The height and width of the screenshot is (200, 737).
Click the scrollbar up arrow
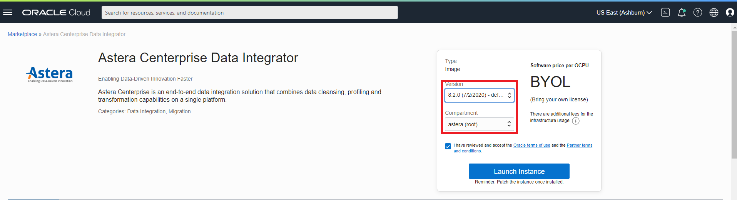734,27
